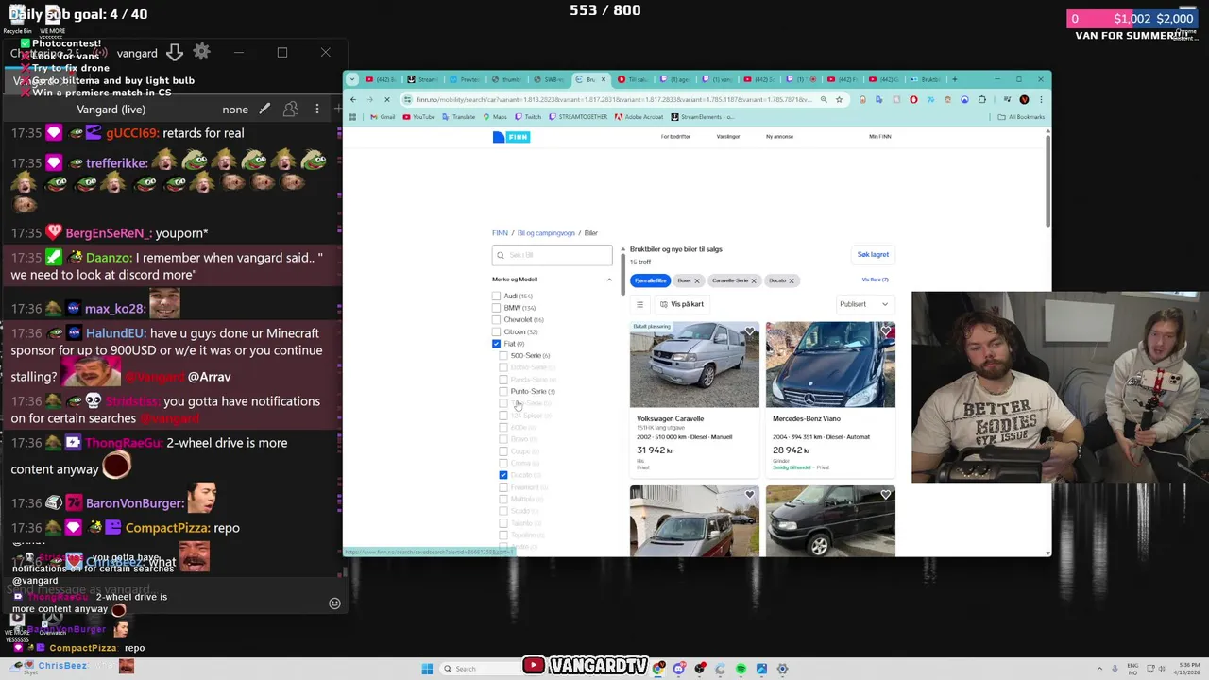Remove the Caravelle-Serie filter chip
Screen dimensions: 1209x680
754,280
